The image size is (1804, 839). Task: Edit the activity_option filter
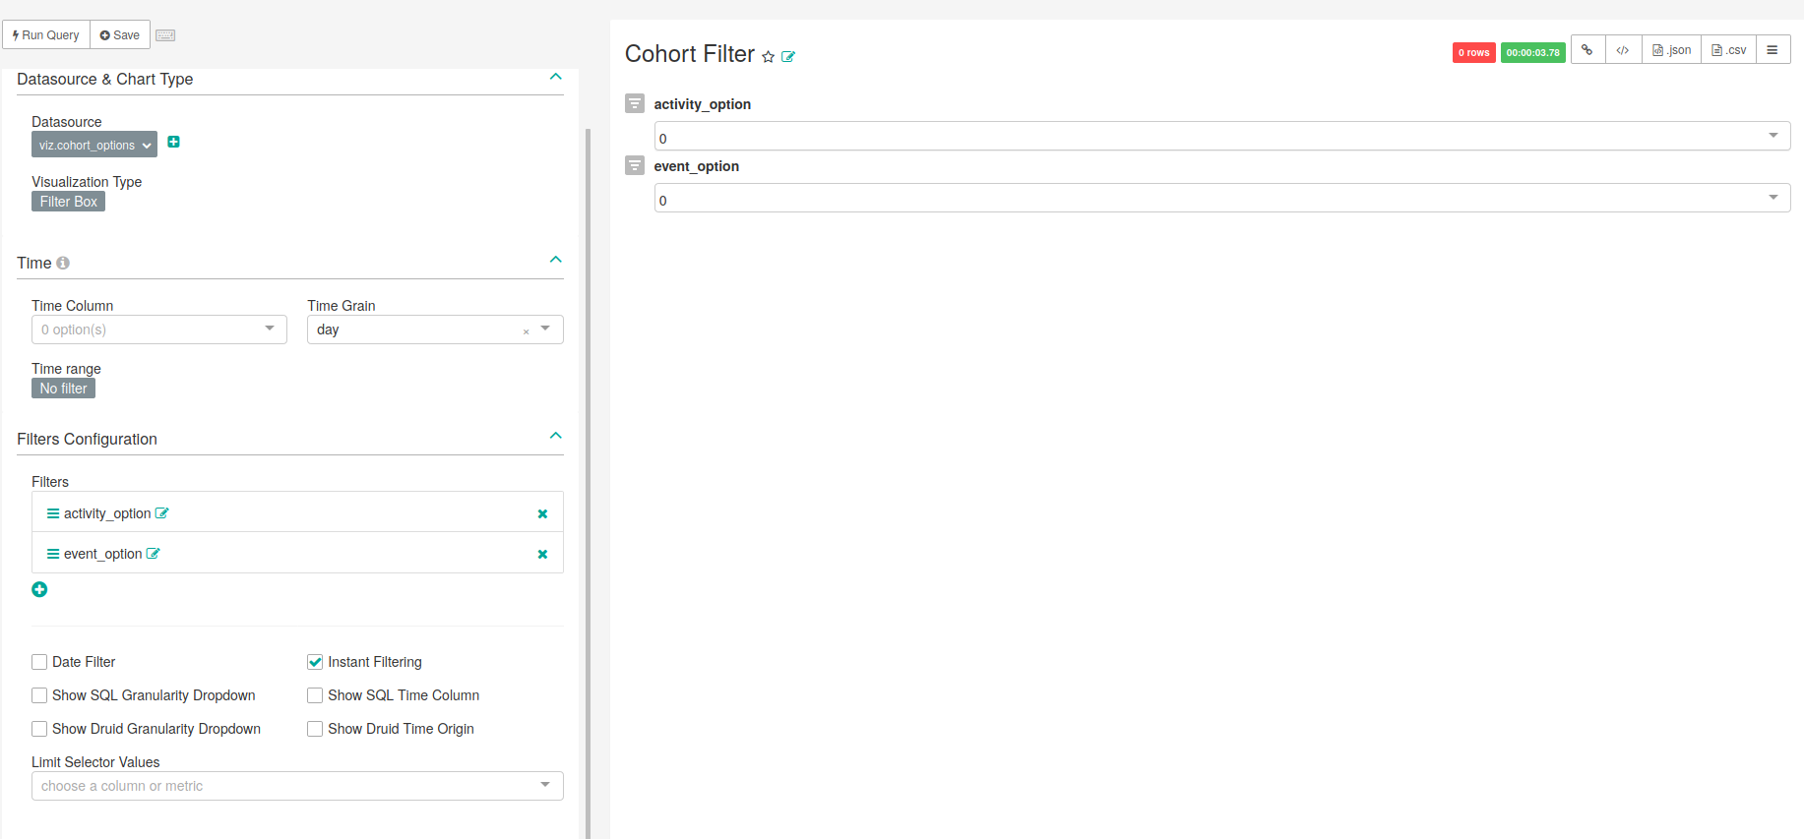[162, 512]
